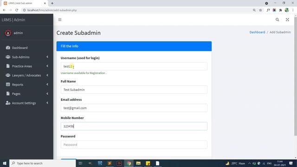
Task: Open the Windows Start menu
Action: click(x=5, y=163)
